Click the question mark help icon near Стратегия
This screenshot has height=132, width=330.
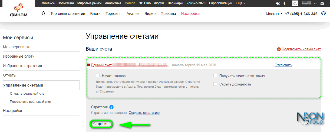111,107
